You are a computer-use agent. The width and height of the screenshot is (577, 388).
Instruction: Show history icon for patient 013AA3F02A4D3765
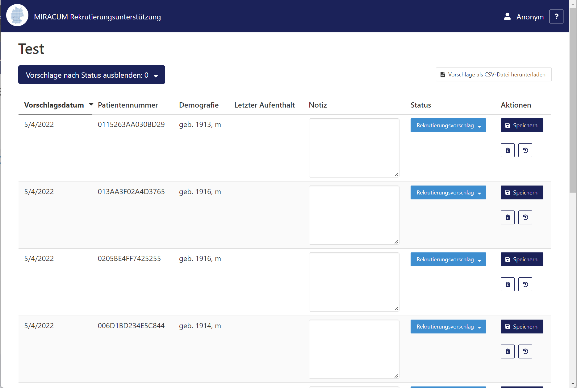[525, 218]
